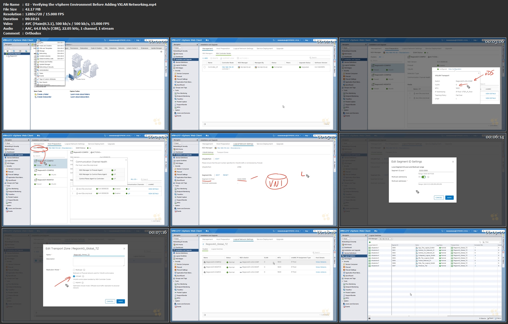The width and height of the screenshot is (508, 324).
Task: Close the Communication Channel Health popup in 00:04:08 frame
Action: [x=126, y=160]
